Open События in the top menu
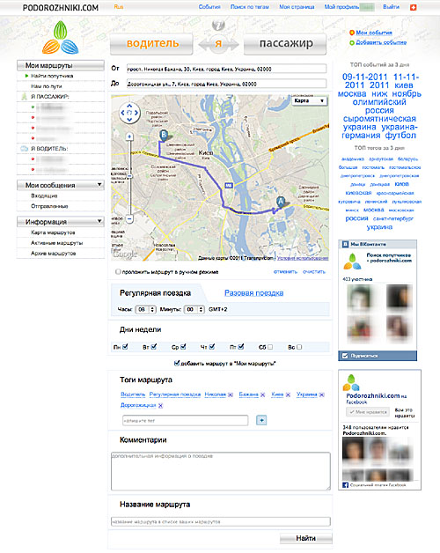Screen dimensions: 440x553 (x=209, y=7)
